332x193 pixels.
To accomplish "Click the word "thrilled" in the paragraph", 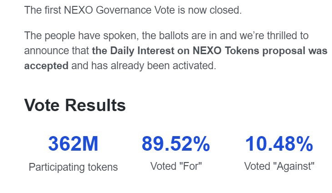I will (x=282, y=36).
